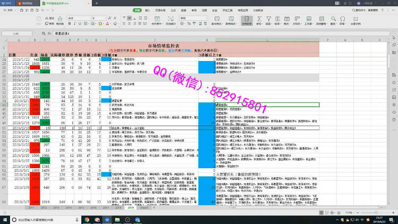Switch to the Insert (插入) ribbon tab
398x224 pixels.
click(x=147, y=10)
